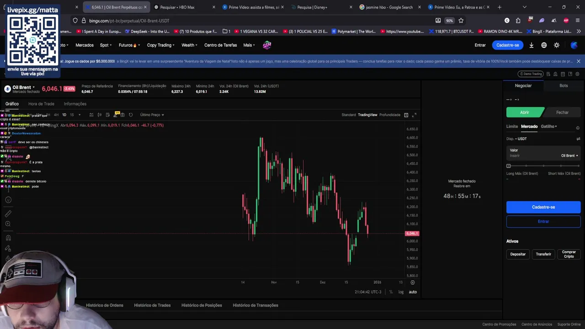Open Adblock Plus extension icon
The image size is (585, 329).
[x=566, y=21]
